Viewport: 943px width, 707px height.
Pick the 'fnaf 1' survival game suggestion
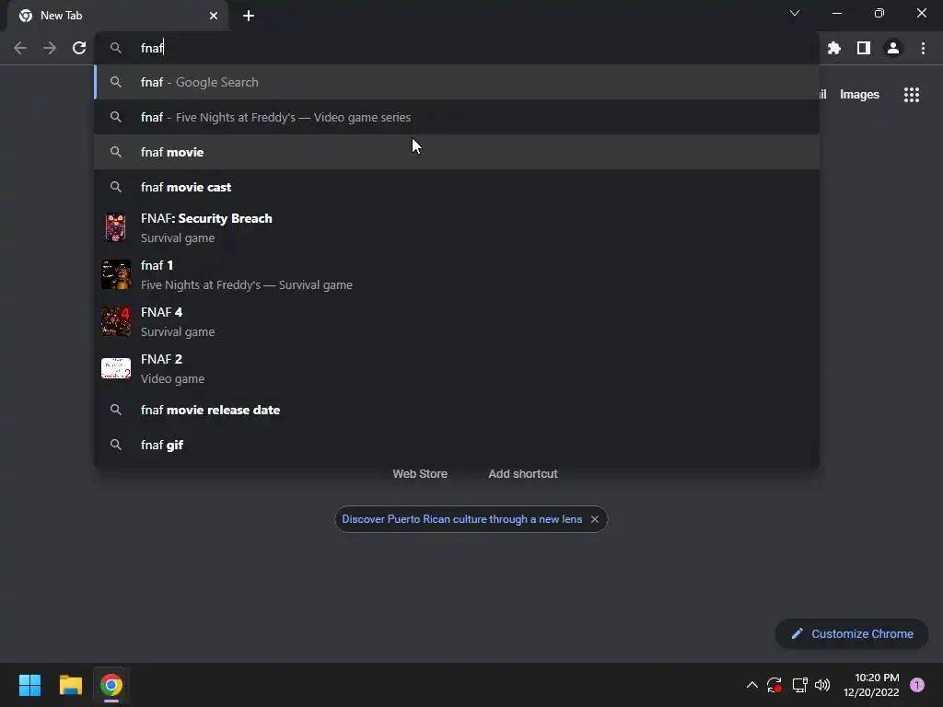tap(457, 274)
